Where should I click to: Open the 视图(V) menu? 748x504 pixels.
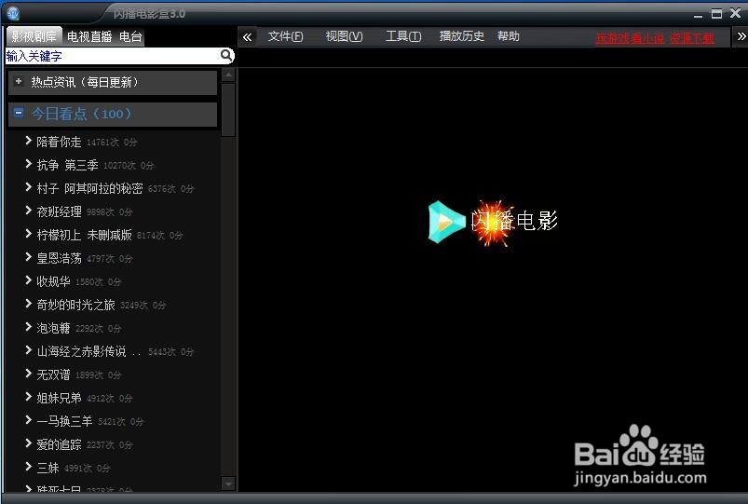click(344, 36)
